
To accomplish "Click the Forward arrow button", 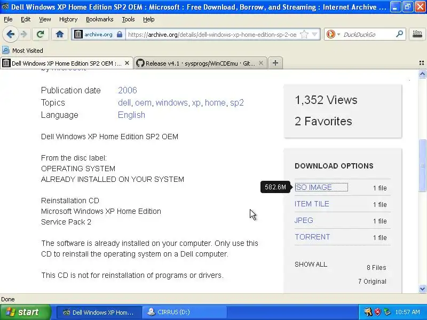I will (x=24, y=34).
